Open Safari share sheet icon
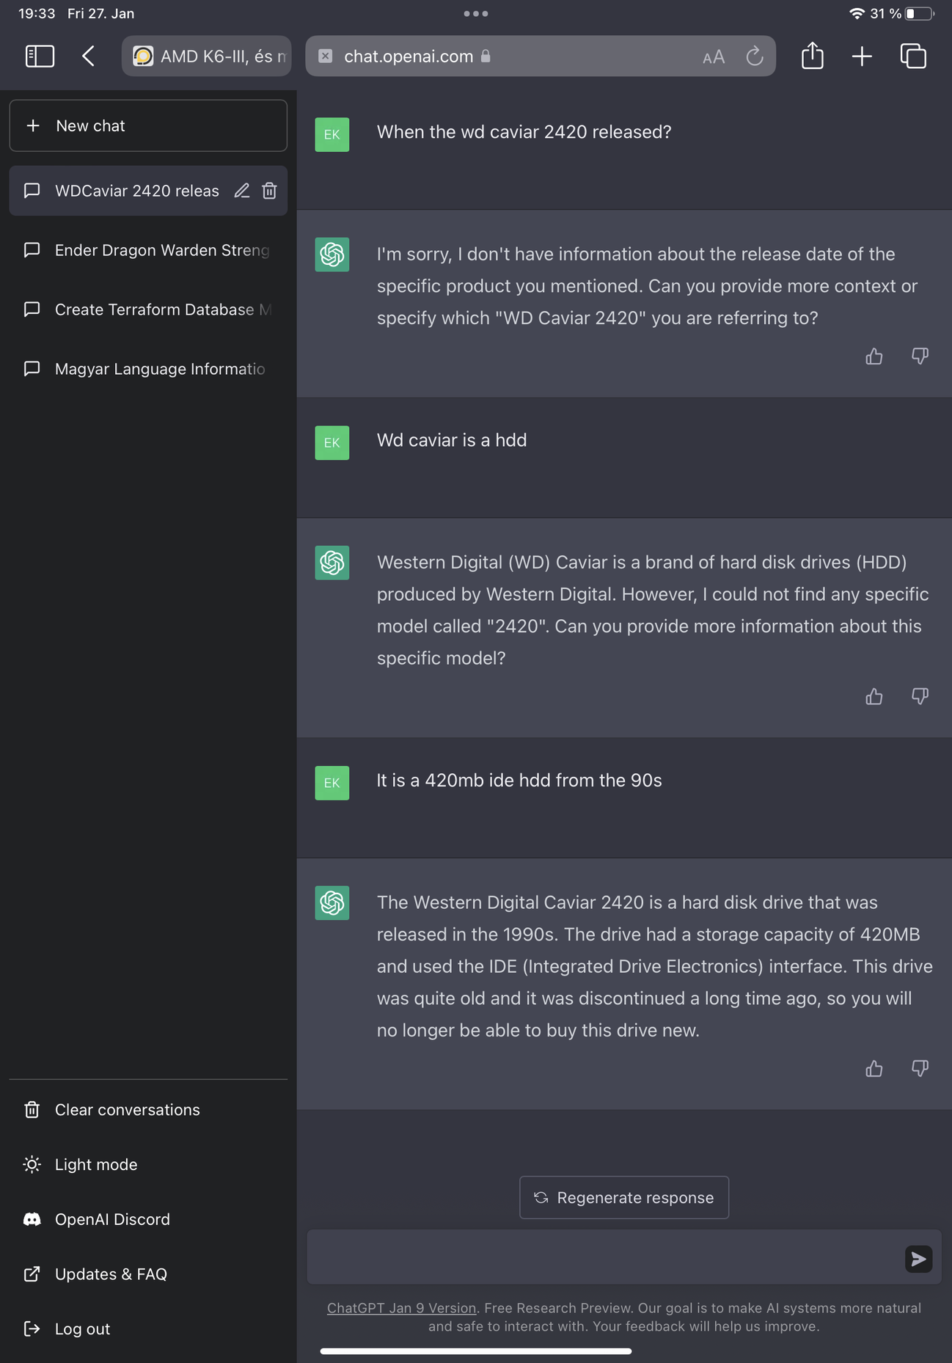The image size is (952, 1363). coord(812,56)
